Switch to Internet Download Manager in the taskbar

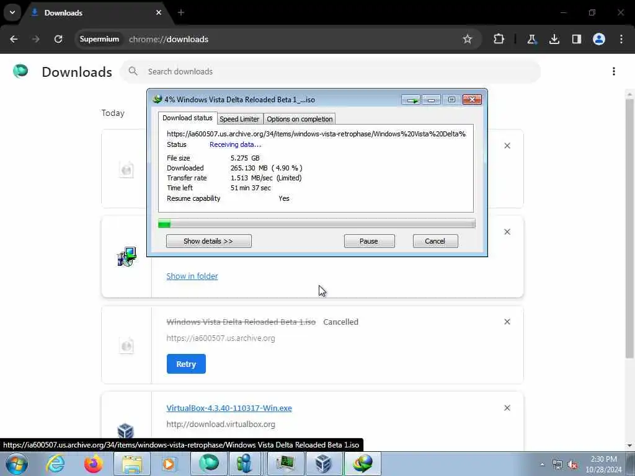click(362, 464)
